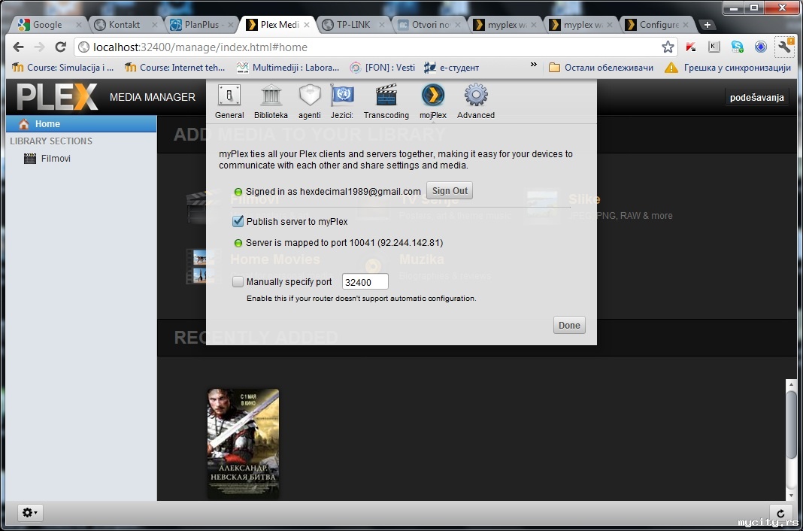Click the blue shield extension icon

click(760, 47)
